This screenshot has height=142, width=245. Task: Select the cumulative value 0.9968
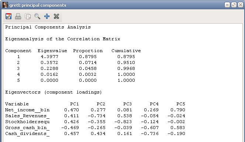click(x=126, y=68)
